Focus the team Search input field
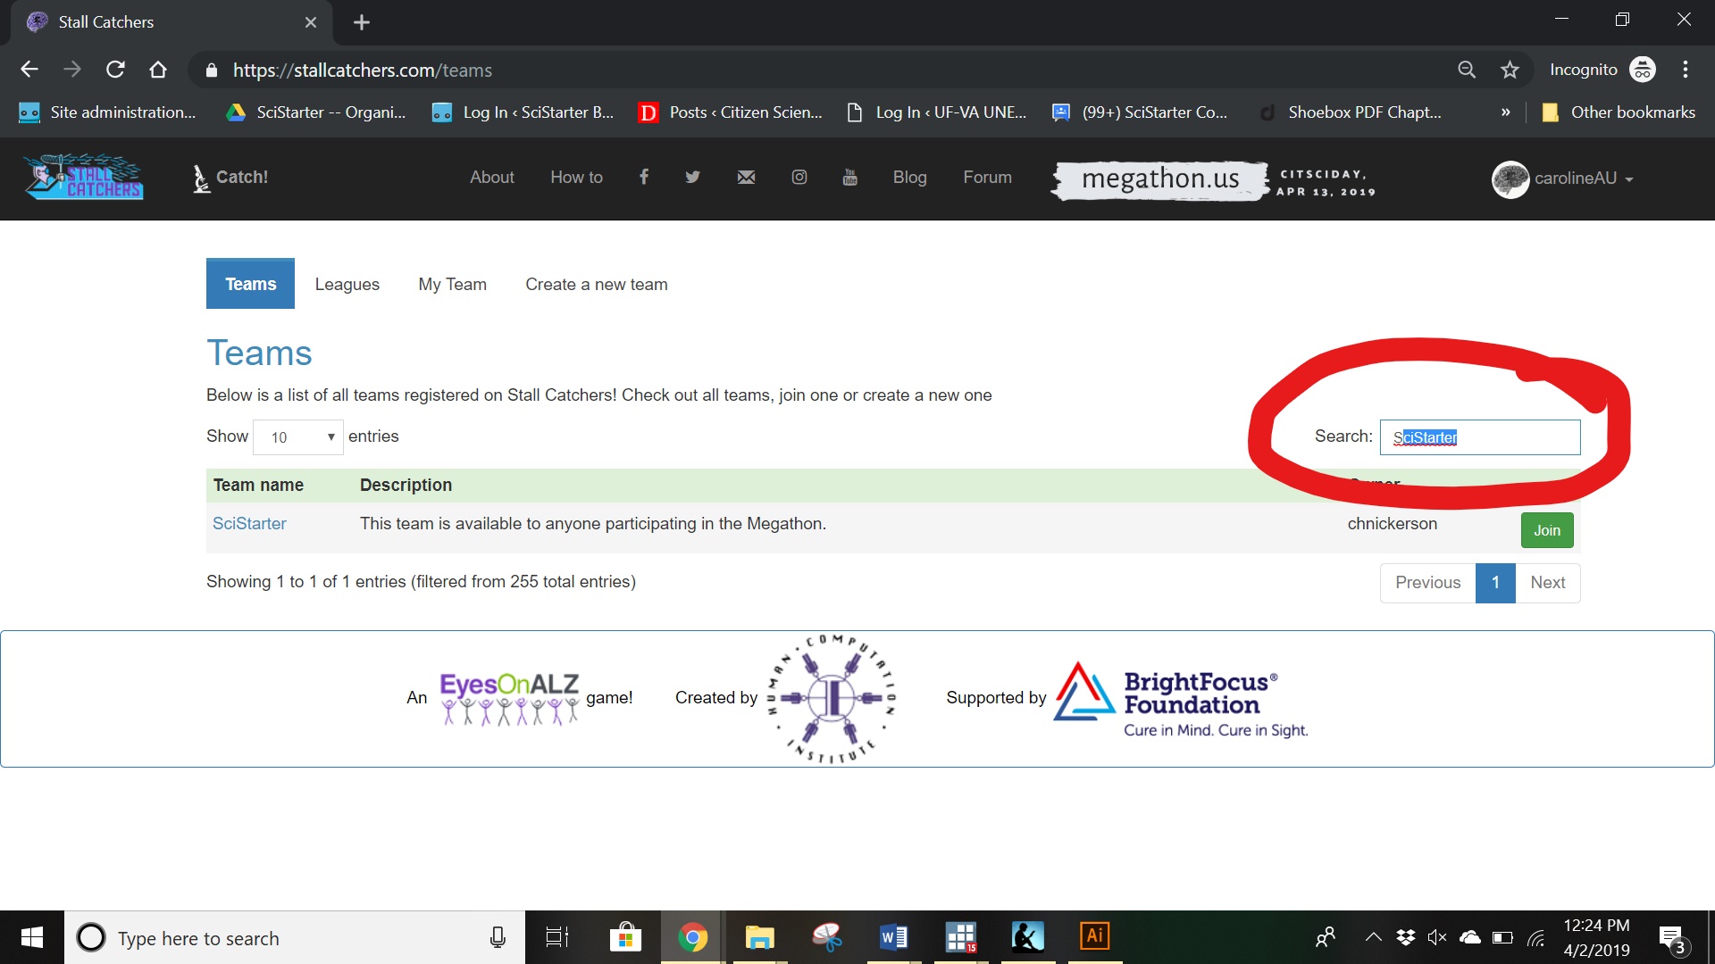The height and width of the screenshot is (964, 1715). (1480, 437)
